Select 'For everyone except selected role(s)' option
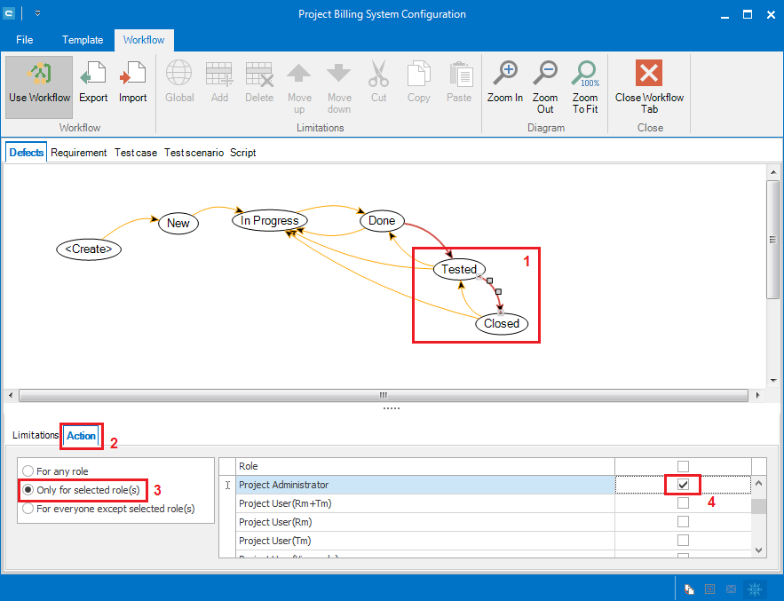Viewport: 784px width, 601px height. 29,509
